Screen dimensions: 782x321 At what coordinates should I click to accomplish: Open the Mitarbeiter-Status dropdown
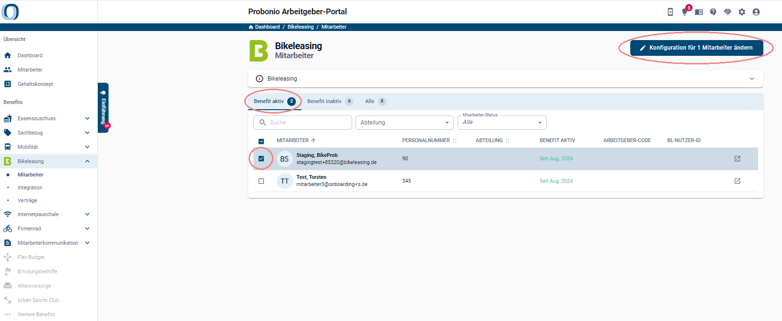pyautogui.click(x=502, y=123)
